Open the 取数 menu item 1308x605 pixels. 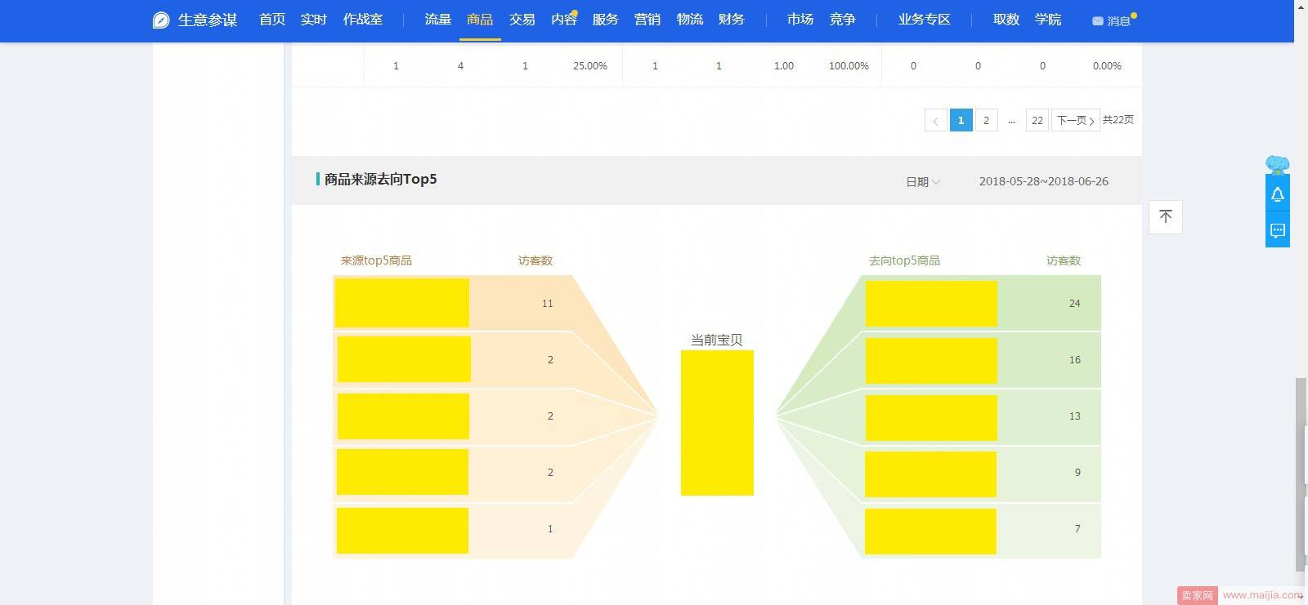(1006, 20)
